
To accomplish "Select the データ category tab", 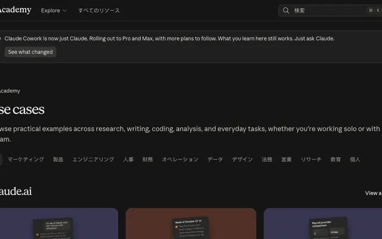I will (x=215, y=160).
